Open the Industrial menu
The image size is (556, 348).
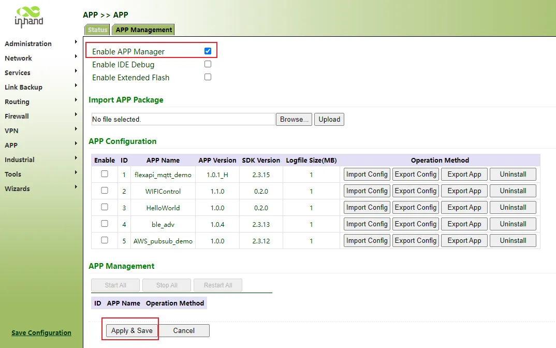click(20, 160)
